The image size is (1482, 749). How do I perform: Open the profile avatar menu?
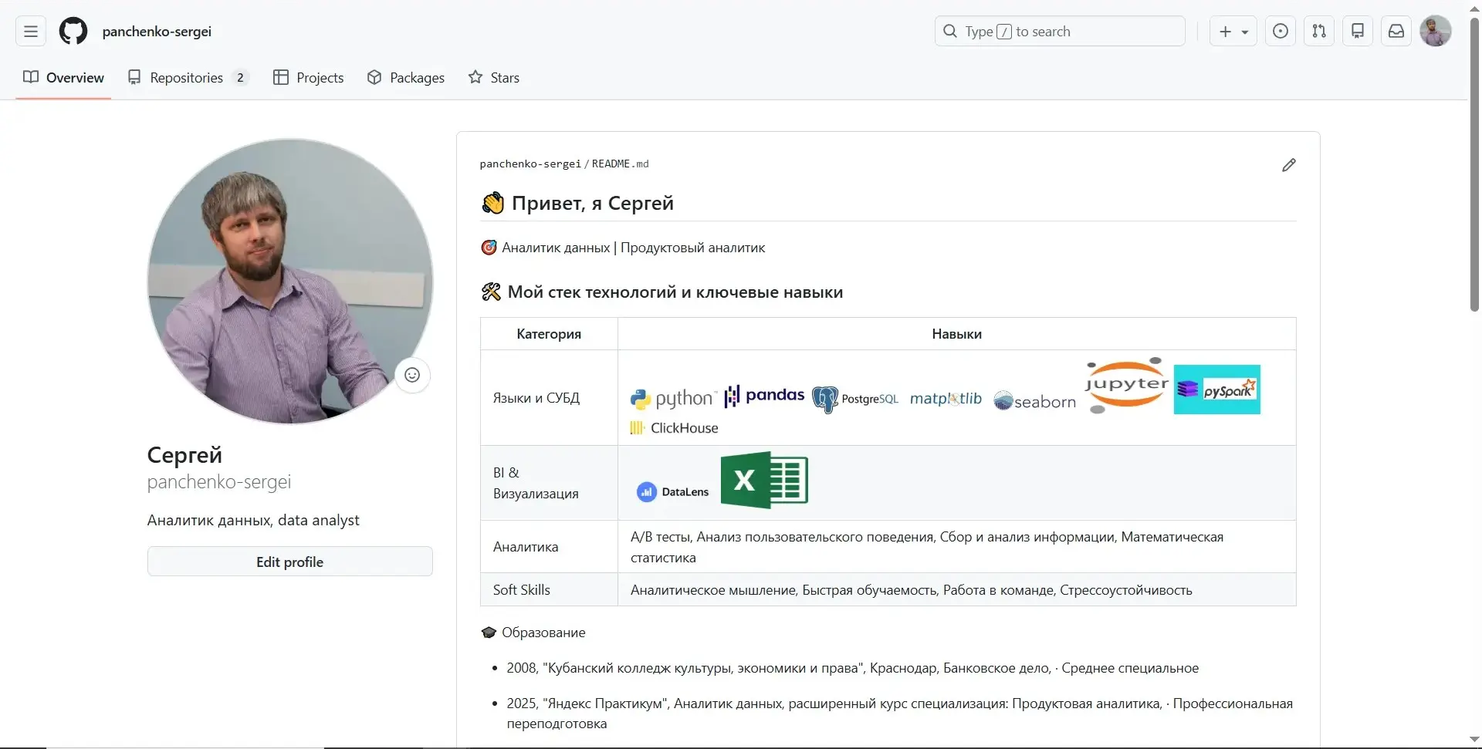pyautogui.click(x=1436, y=31)
